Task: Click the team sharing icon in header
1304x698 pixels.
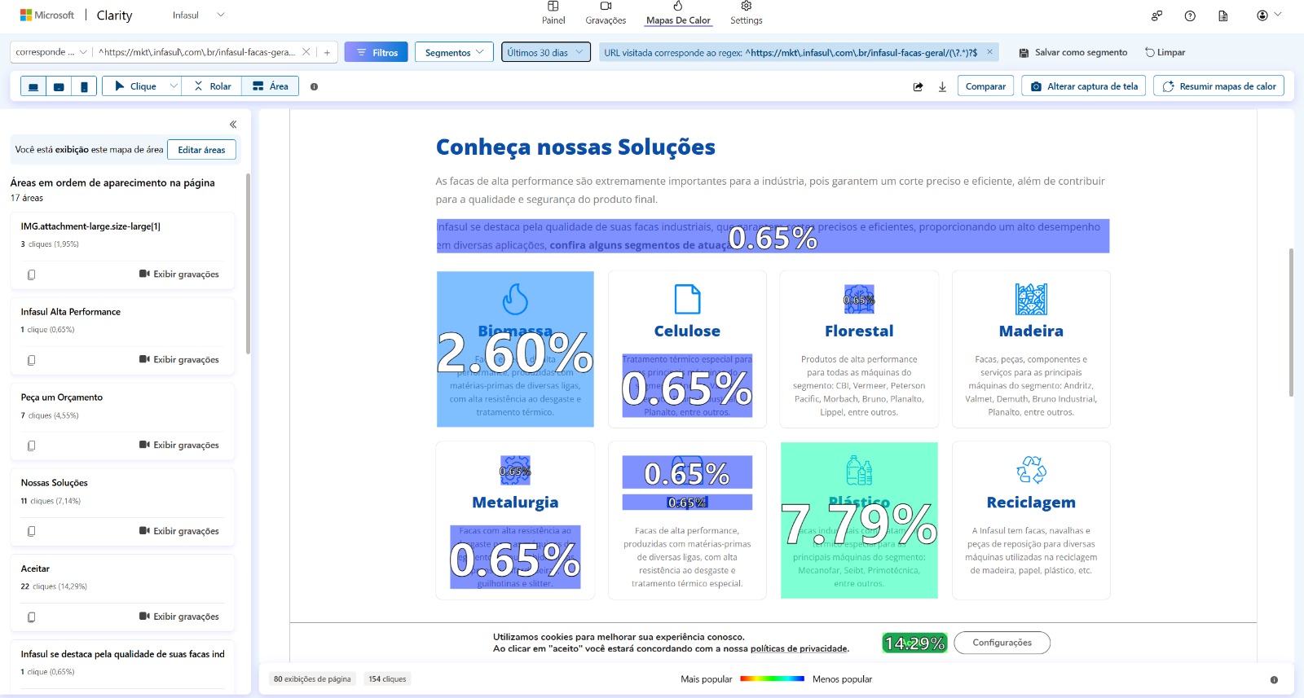Action: [x=1156, y=15]
